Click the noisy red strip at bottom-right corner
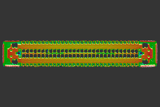The height and width of the screenshot is (107, 160). coord(148,66)
